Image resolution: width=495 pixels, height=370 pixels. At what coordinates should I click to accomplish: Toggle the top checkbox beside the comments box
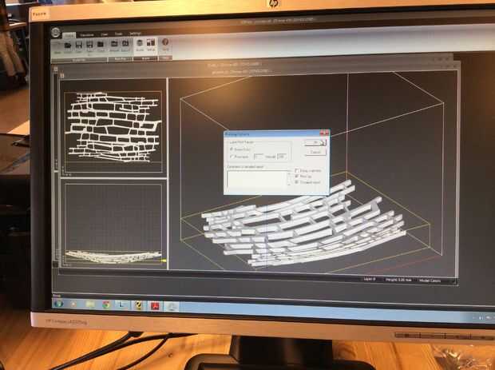click(x=297, y=171)
